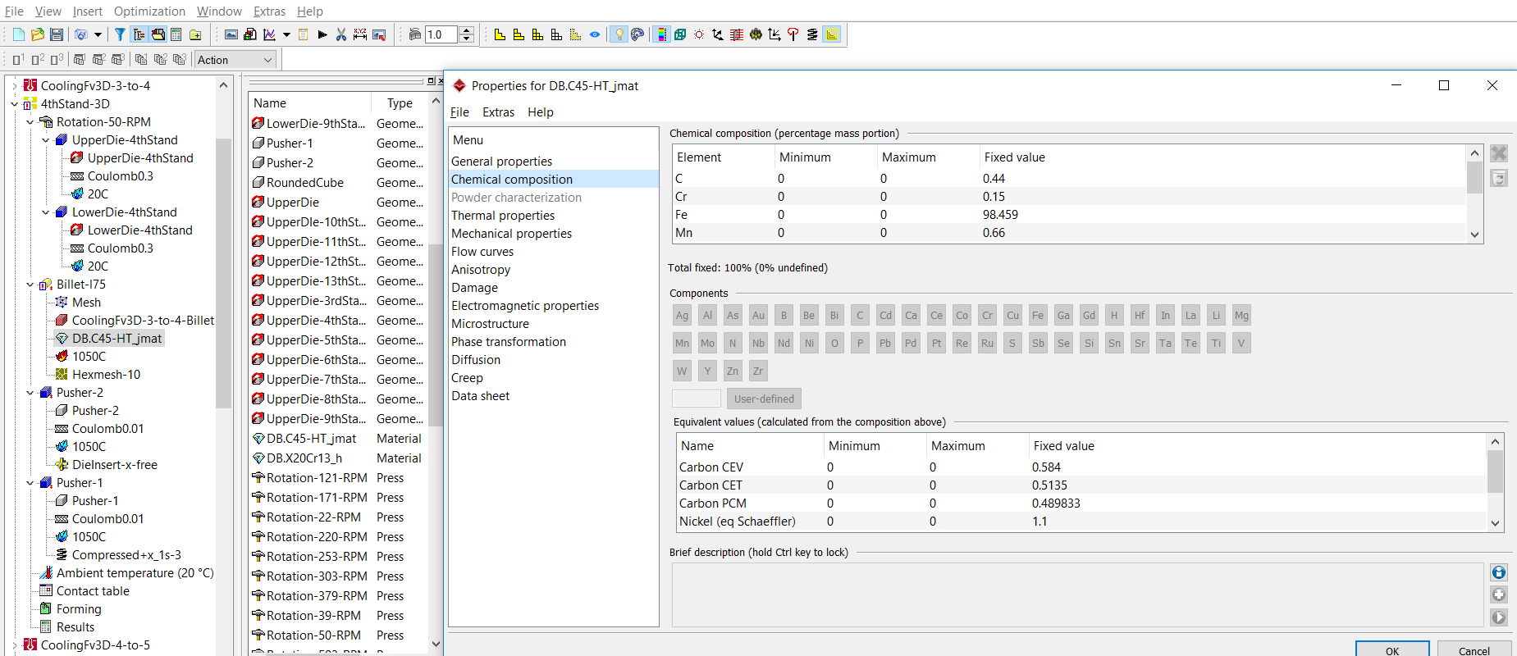Click the red pin marker icon
Screen dimensions: 1517x656
(793, 34)
